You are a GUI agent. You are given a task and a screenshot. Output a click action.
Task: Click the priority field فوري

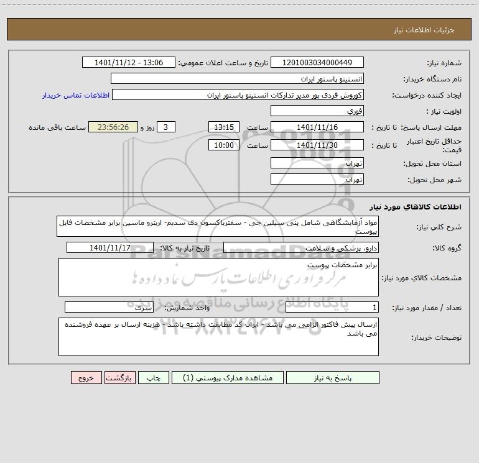tap(317, 111)
